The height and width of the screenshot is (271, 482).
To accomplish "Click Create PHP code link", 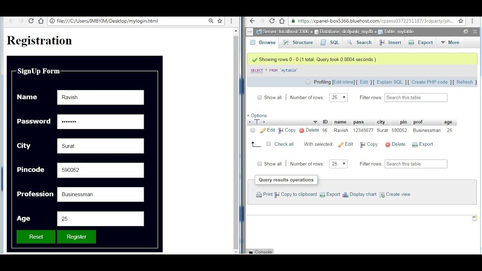I will pyautogui.click(x=430, y=82).
